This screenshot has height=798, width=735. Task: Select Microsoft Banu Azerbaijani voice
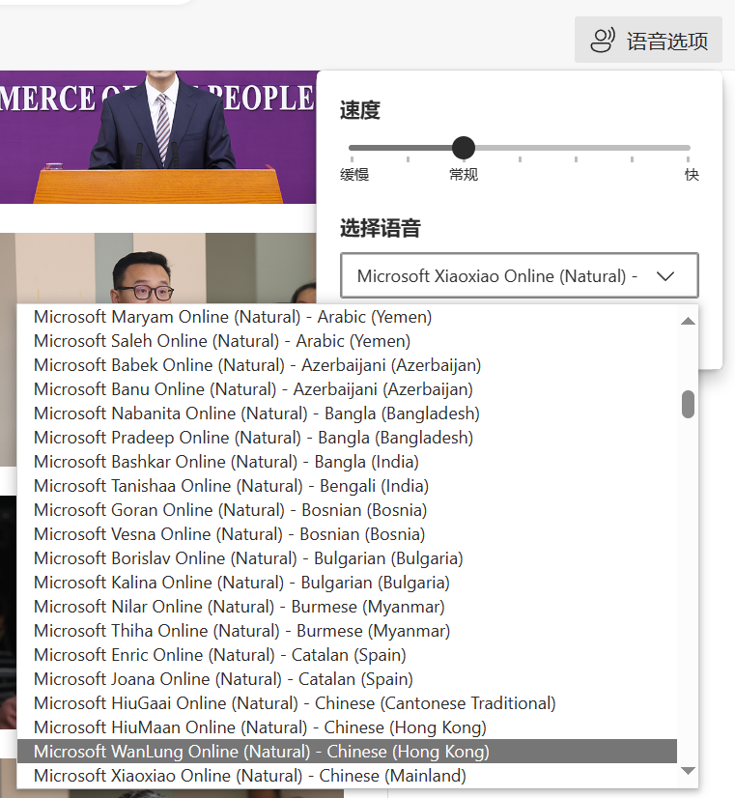(x=347, y=389)
